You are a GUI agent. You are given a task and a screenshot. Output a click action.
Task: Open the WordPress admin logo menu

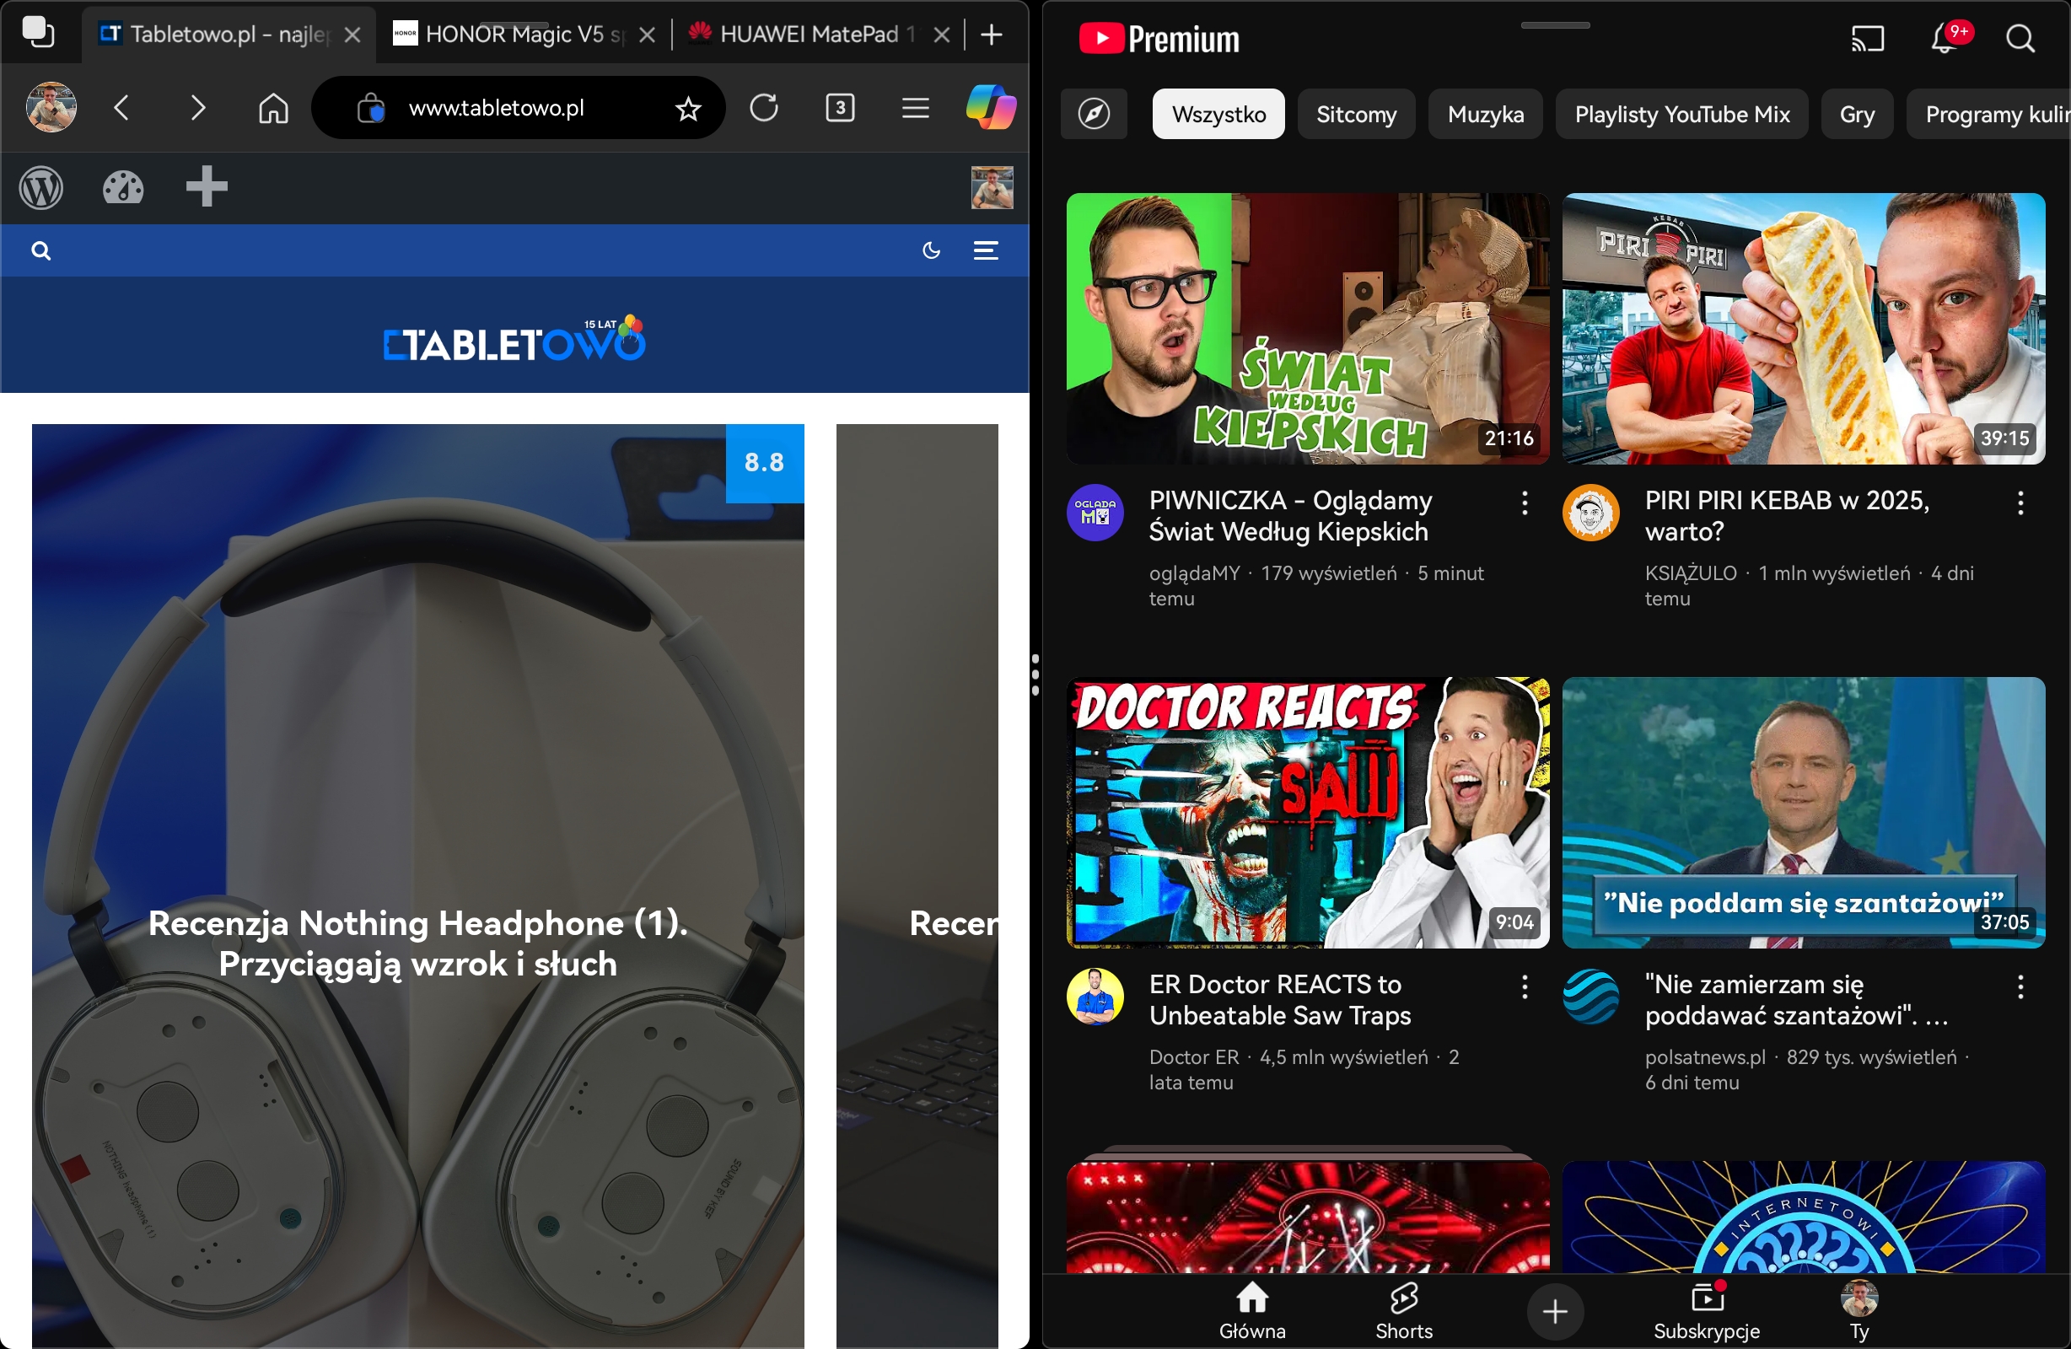click(41, 188)
